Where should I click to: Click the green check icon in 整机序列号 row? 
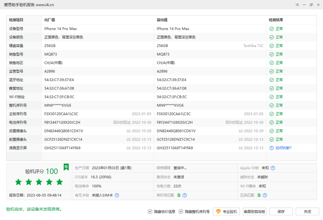coord(272,106)
